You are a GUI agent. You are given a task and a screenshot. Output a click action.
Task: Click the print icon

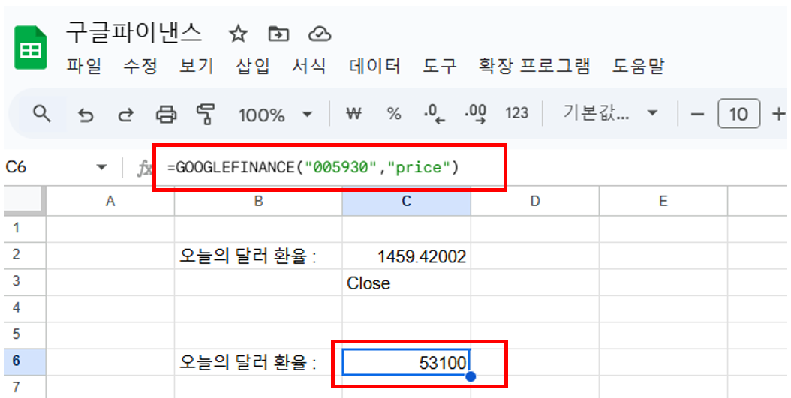(166, 115)
